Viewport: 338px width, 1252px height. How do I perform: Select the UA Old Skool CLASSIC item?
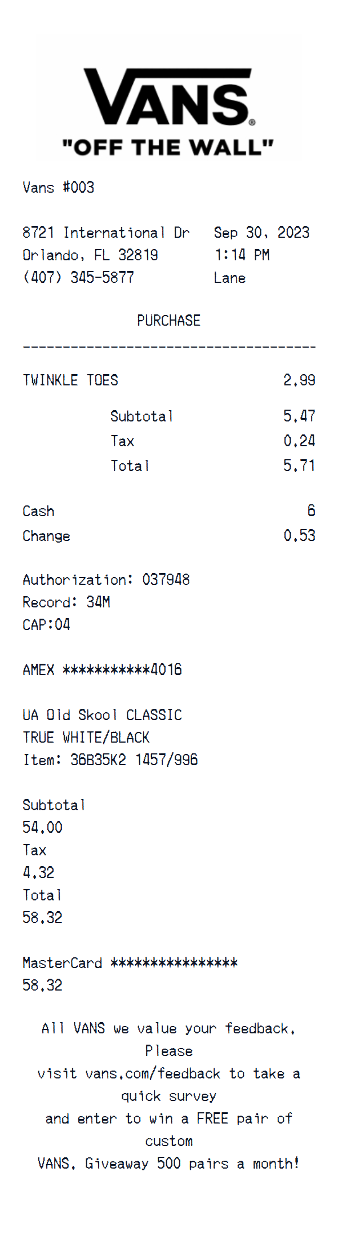pyautogui.click(x=102, y=715)
